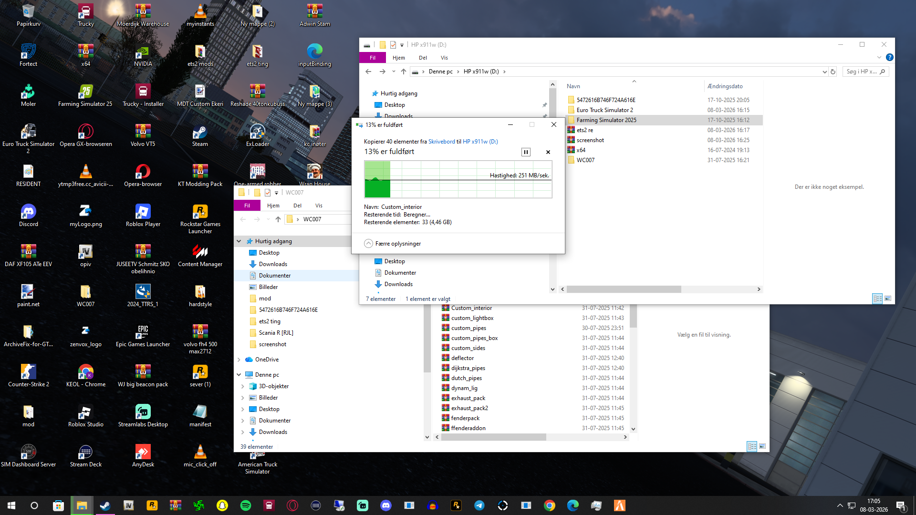Switch to large icons view in HP x911w window
The height and width of the screenshot is (515, 916).
(888, 299)
